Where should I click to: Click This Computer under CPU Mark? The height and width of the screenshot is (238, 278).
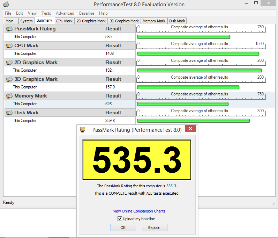click(x=25, y=53)
